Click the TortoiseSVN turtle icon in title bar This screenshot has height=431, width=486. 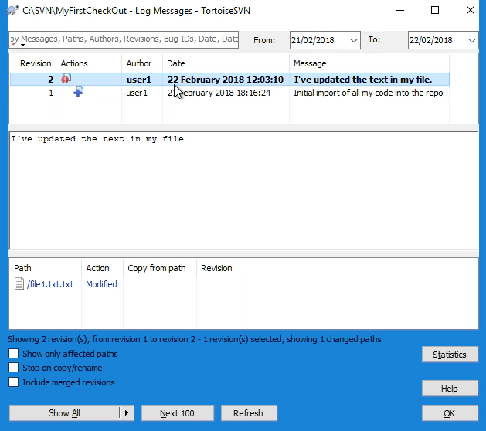tap(13, 10)
